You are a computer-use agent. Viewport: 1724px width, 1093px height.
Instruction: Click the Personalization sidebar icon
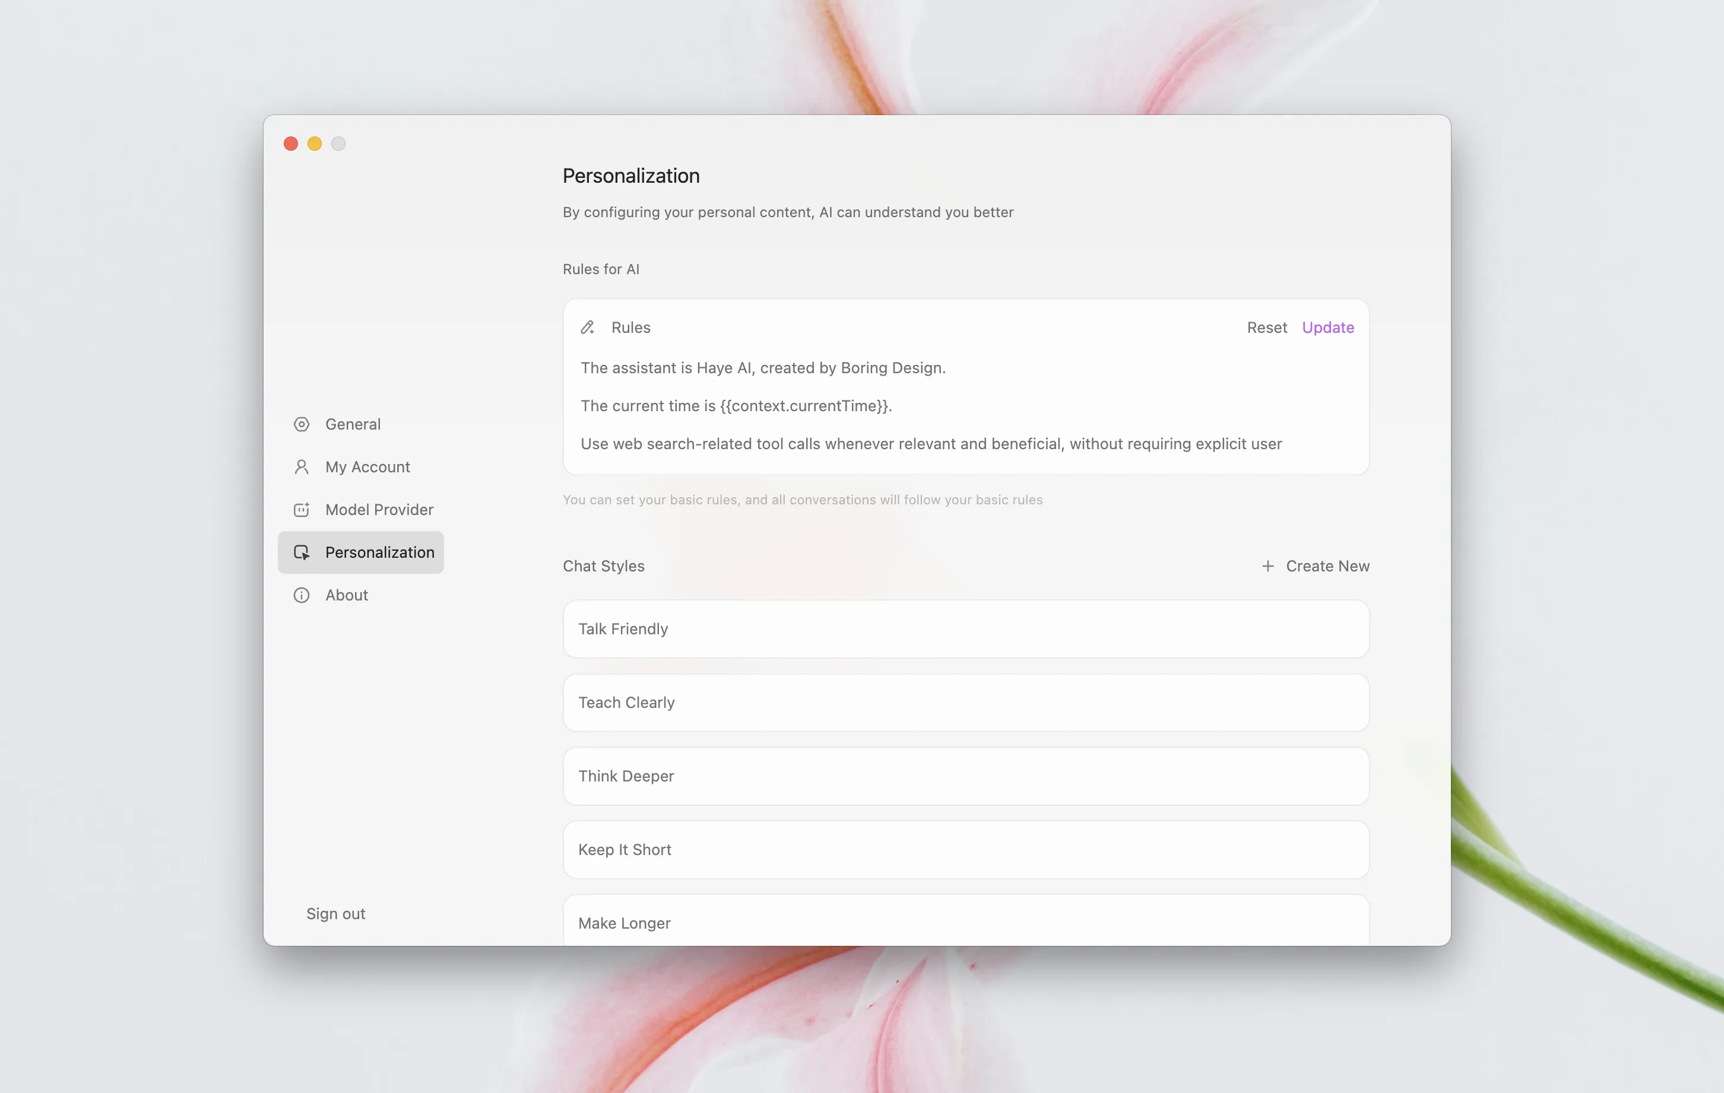(x=302, y=552)
